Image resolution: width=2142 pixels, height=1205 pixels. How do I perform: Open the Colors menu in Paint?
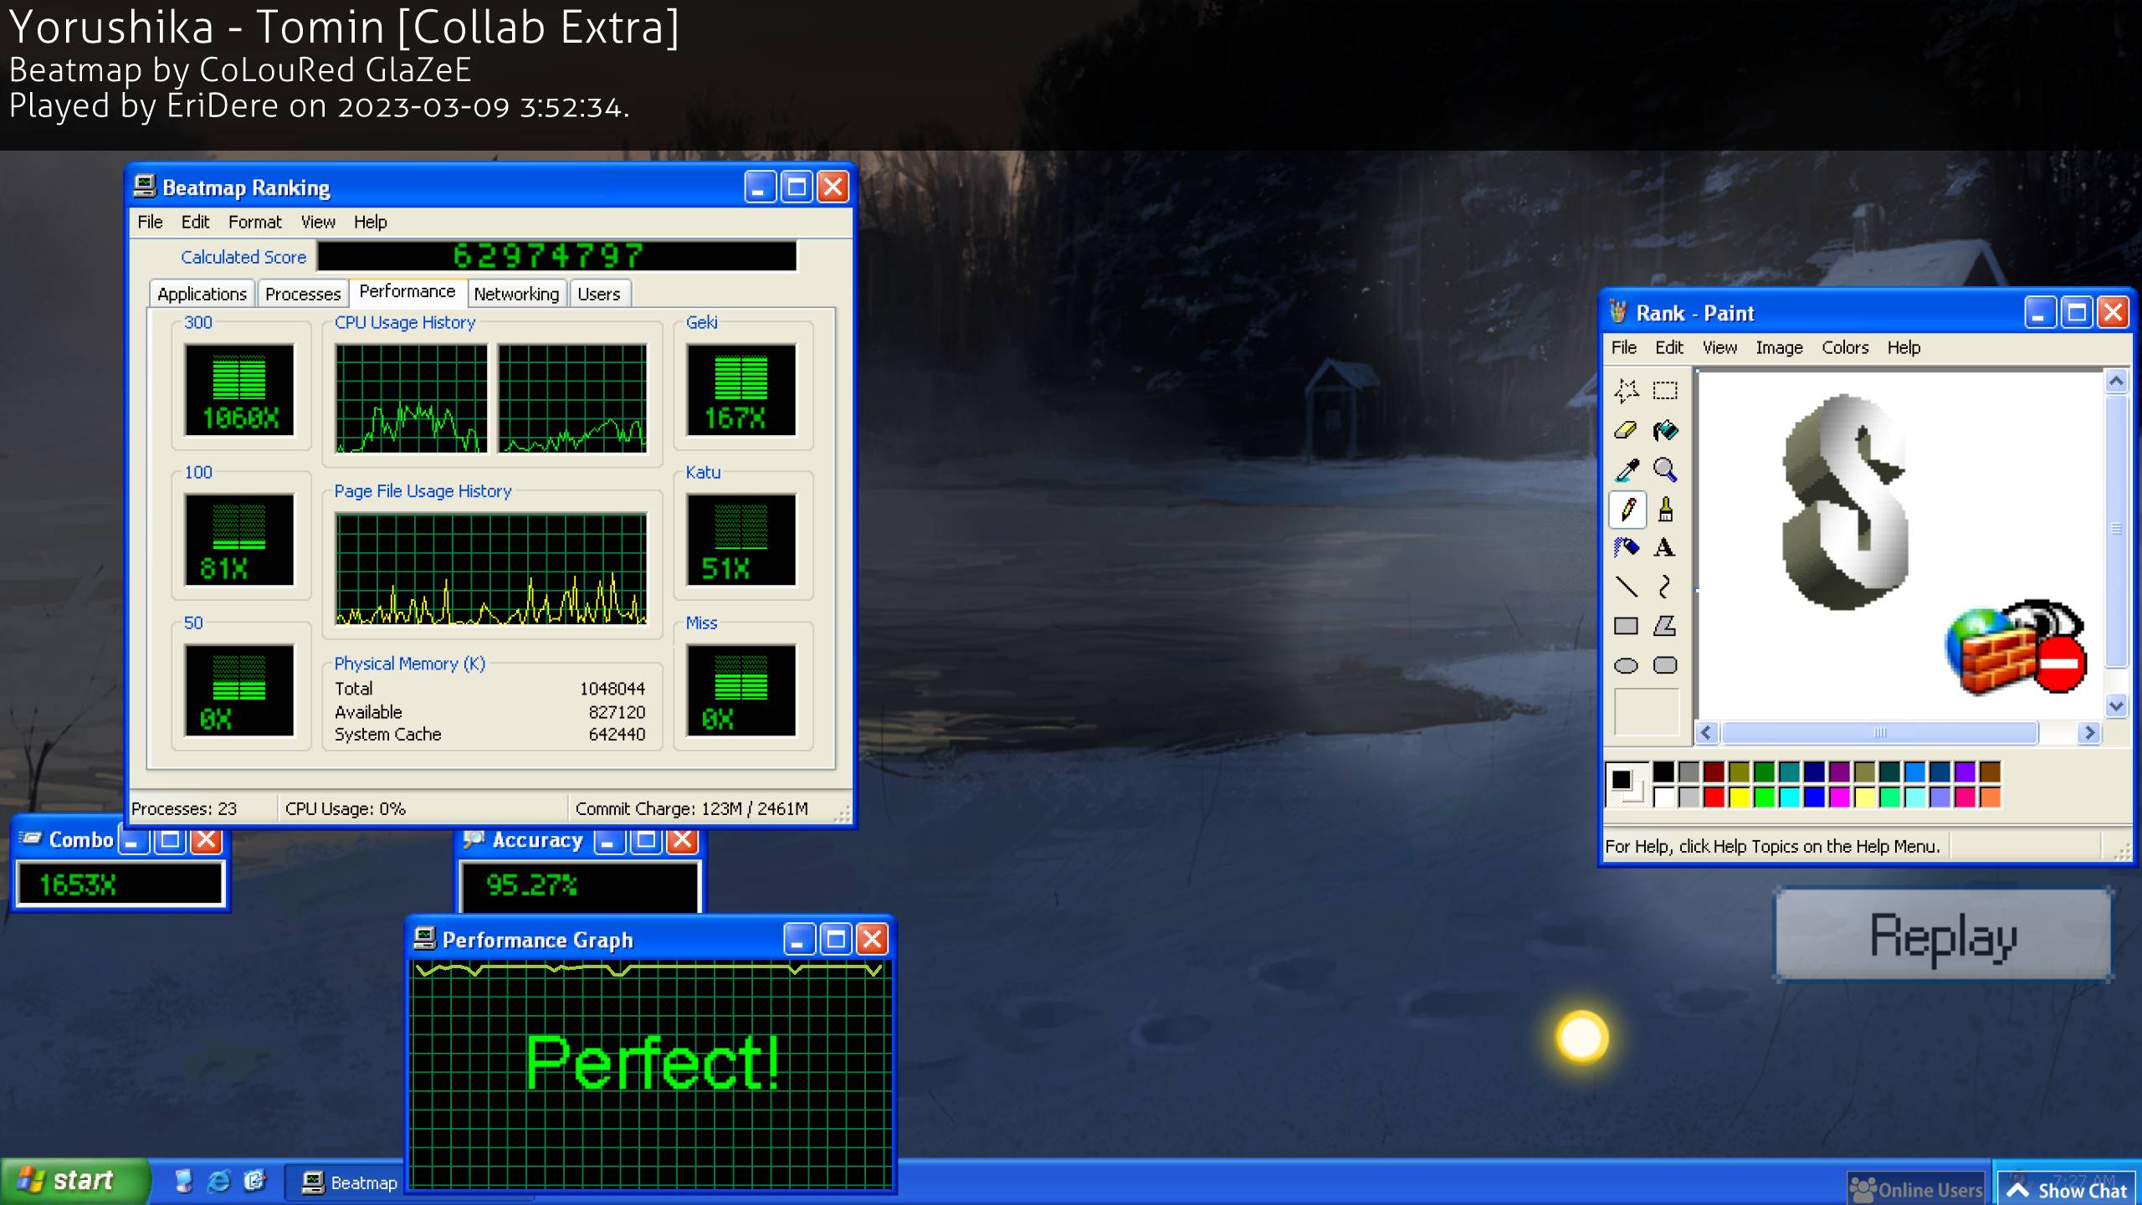pyautogui.click(x=1845, y=347)
